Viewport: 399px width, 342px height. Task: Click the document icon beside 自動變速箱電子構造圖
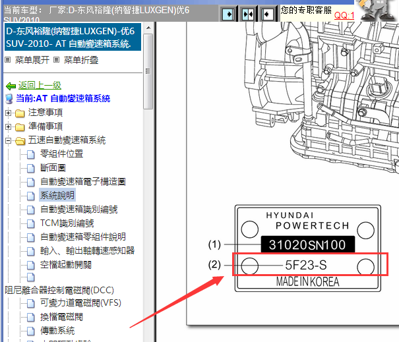tap(31, 182)
